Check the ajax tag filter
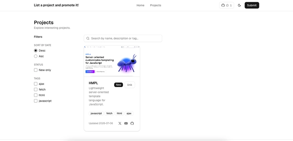293x141 pixels. click(36, 84)
